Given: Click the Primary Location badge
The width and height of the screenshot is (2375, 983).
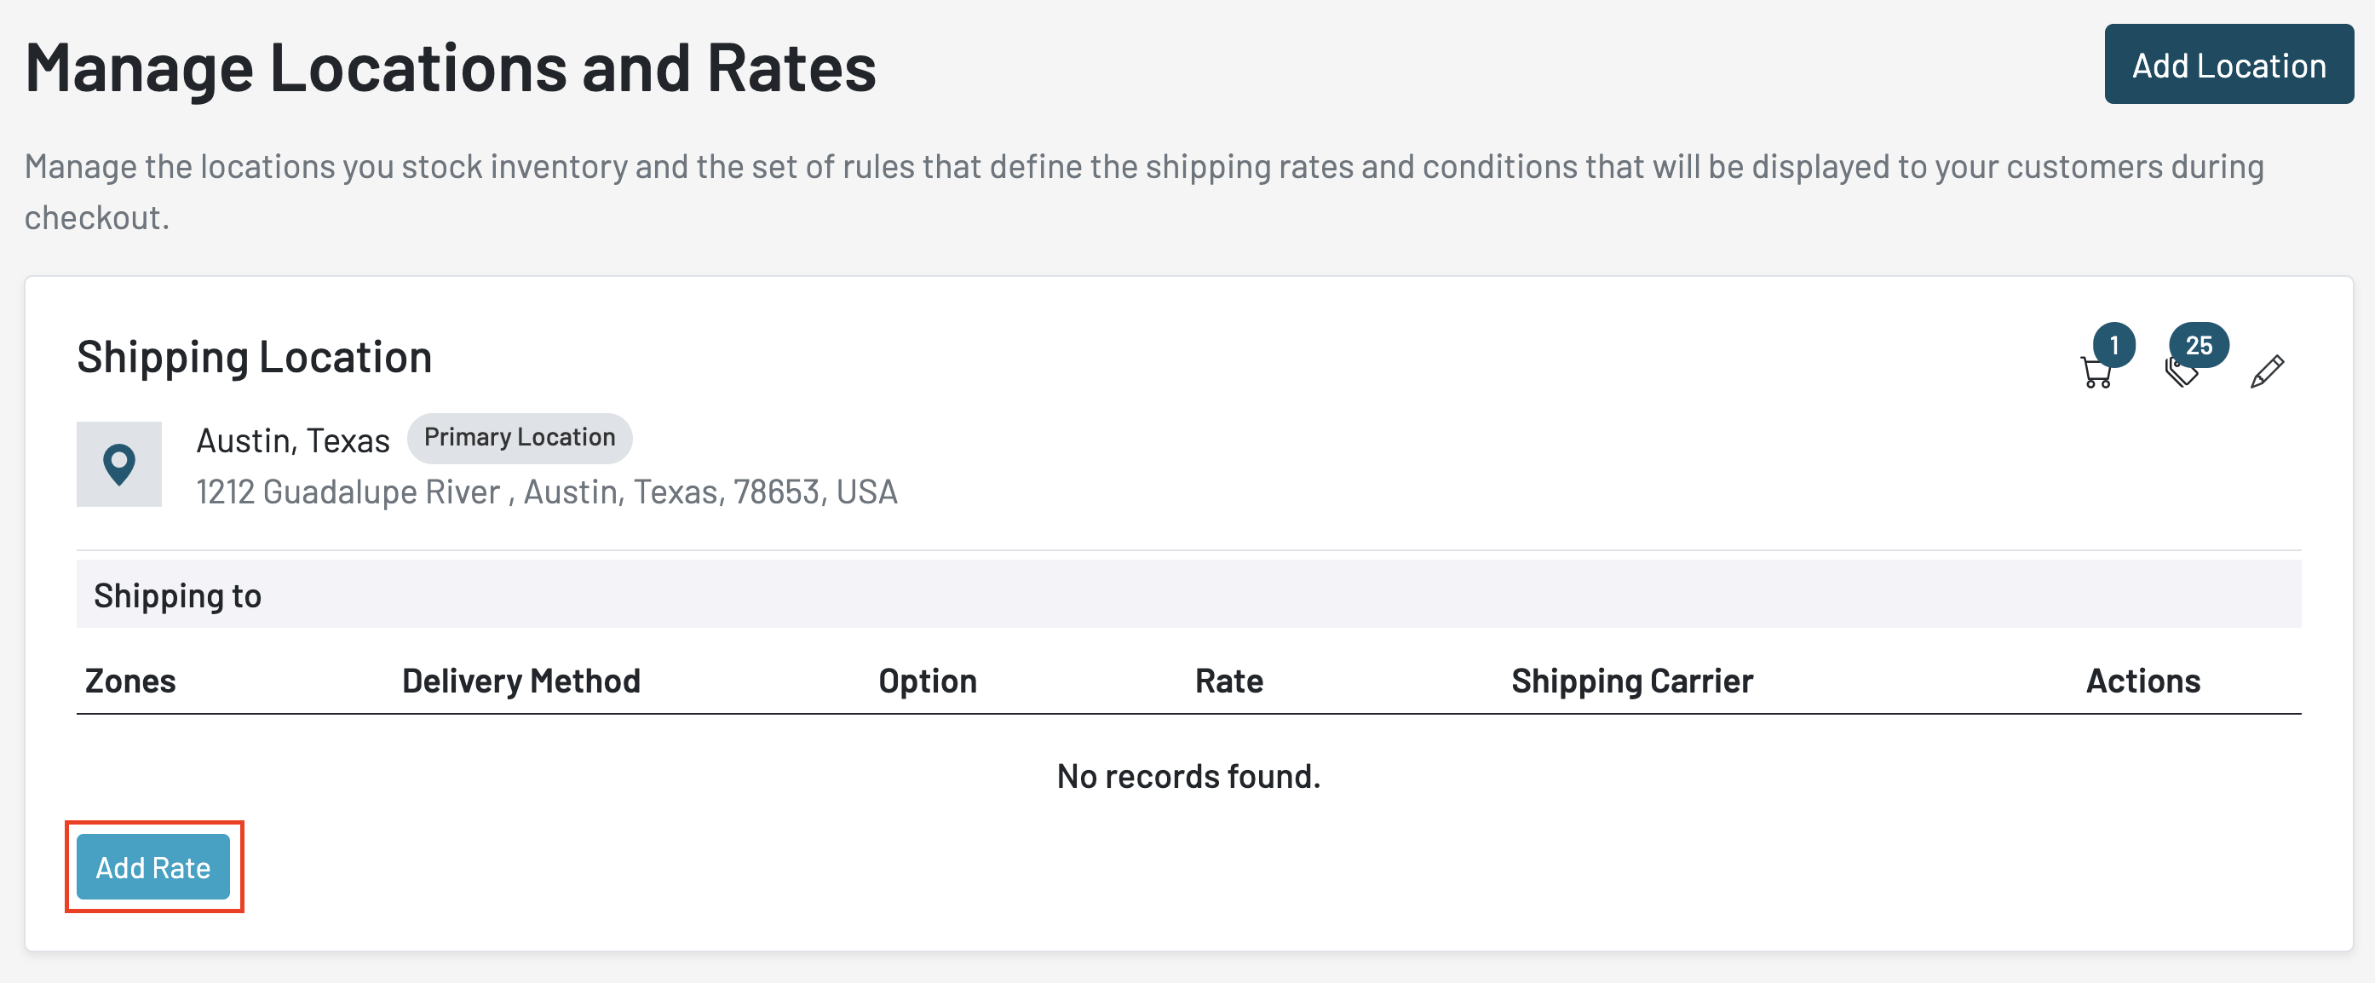Looking at the screenshot, I should click(x=519, y=438).
